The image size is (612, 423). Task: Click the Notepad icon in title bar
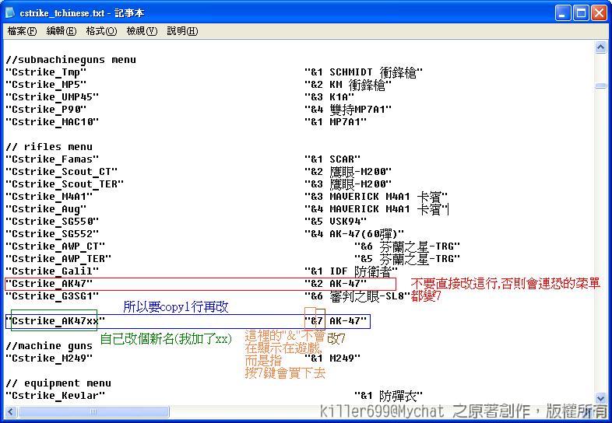pos(10,13)
